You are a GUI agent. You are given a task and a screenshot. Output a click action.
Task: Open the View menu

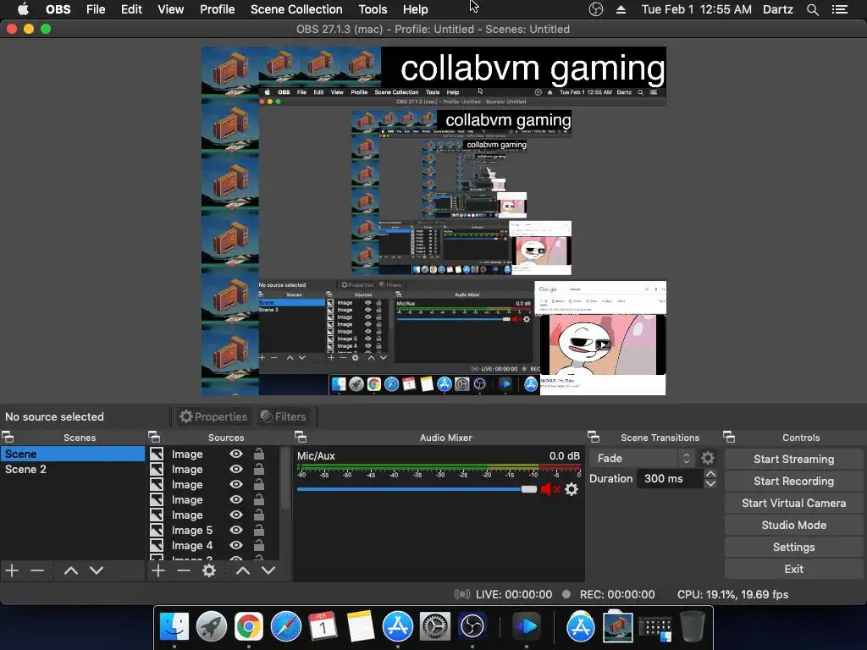[171, 9]
